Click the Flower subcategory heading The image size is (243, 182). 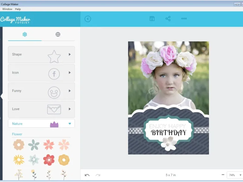click(17, 134)
